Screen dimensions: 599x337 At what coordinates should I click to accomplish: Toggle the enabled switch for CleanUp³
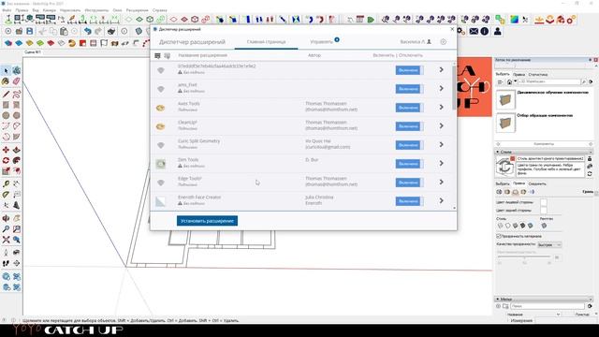(x=410, y=126)
